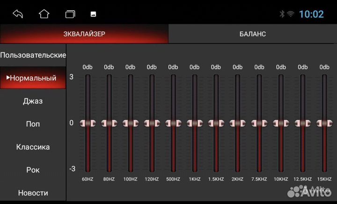The image size is (337, 204).
Task: Select the Рок preset
Action: [33, 170]
